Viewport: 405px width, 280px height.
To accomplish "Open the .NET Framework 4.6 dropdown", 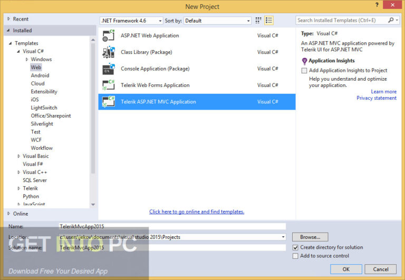I will click(131, 21).
